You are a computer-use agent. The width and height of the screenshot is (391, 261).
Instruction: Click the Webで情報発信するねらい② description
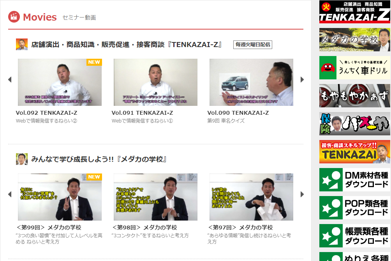coord(47,121)
